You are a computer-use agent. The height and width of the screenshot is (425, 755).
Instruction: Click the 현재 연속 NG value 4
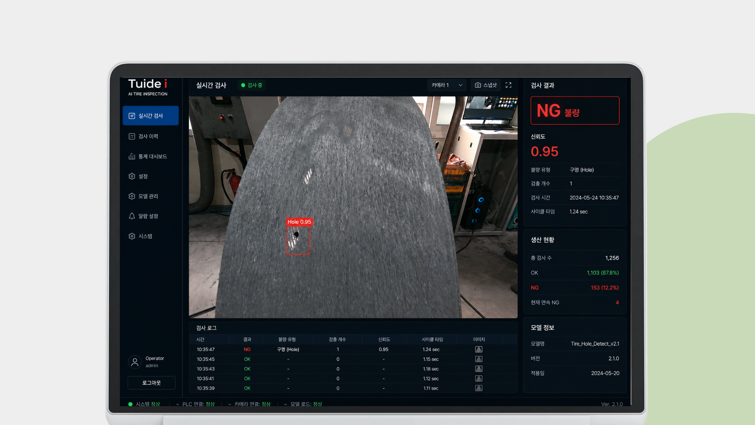click(617, 303)
